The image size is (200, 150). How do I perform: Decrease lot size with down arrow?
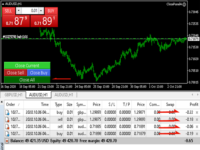(x=19, y=11)
